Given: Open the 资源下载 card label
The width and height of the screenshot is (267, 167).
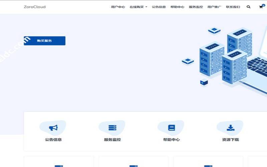Looking at the screenshot, I should point(231,140).
